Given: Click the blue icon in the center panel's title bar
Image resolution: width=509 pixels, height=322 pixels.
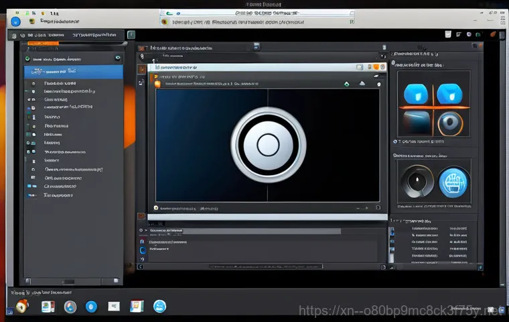Looking at the screenshot, I should (x=257, y=46).
